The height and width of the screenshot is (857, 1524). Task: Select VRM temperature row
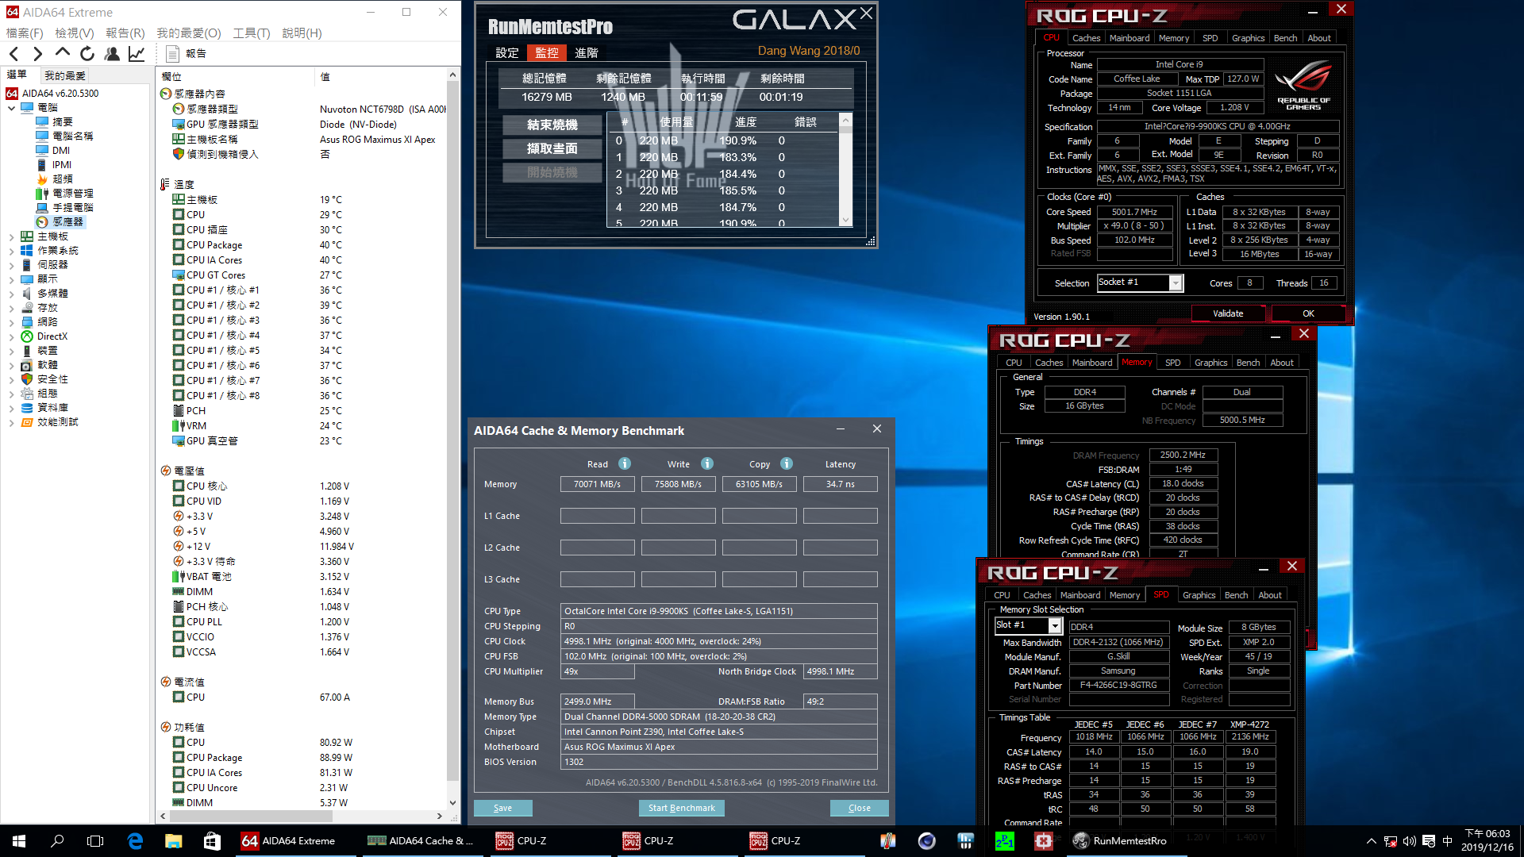[x=302, y=426]
